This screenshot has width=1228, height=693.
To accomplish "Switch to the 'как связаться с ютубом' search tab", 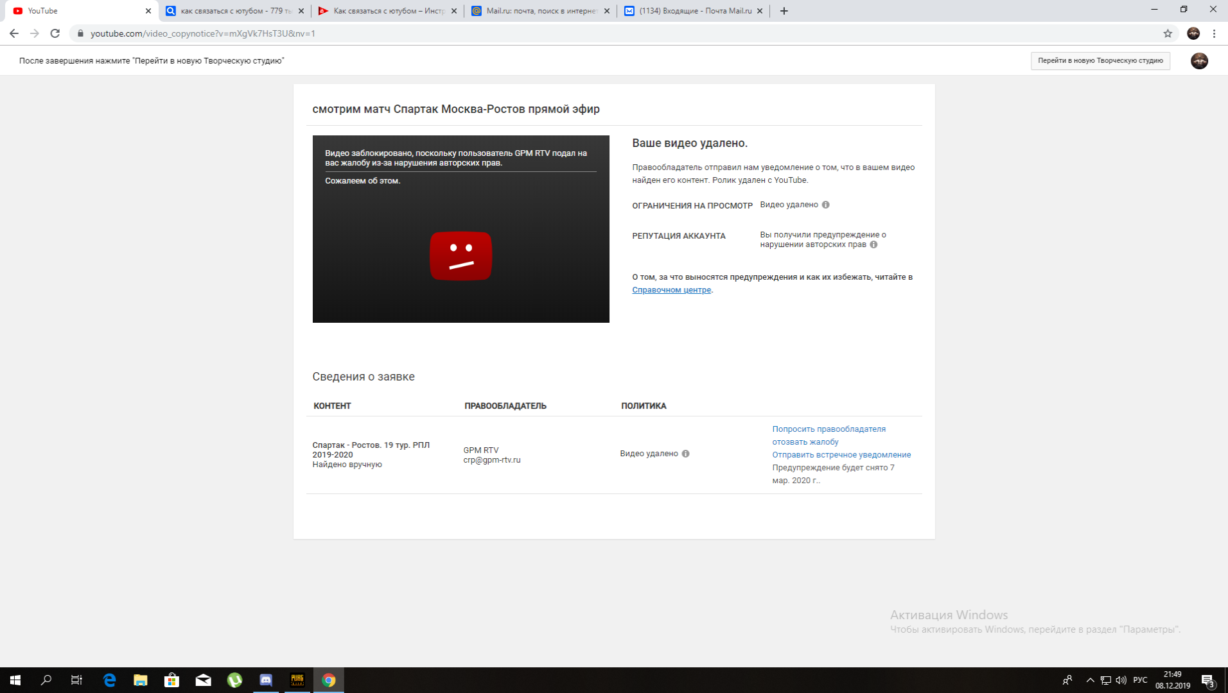I will click(235, 11).
